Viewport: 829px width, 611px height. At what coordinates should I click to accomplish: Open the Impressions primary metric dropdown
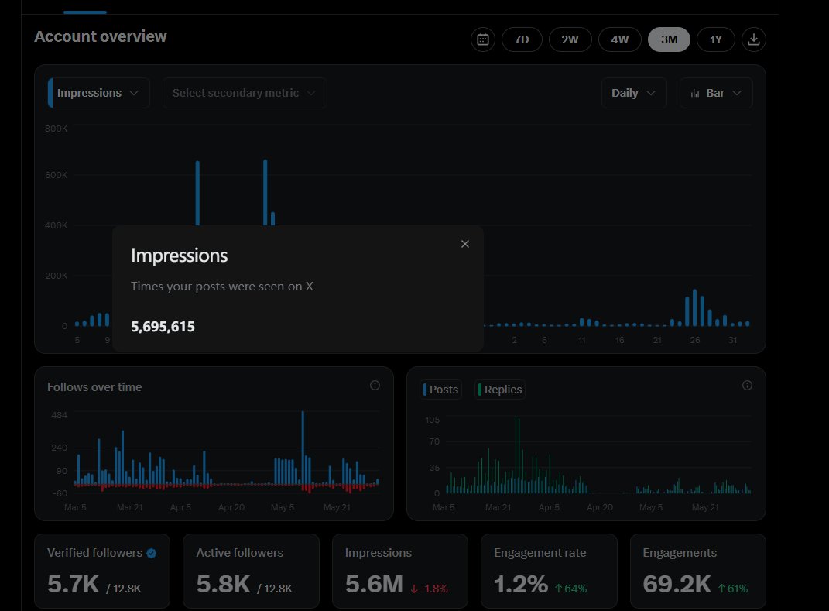pyautogui.click(x=98, y=93)
